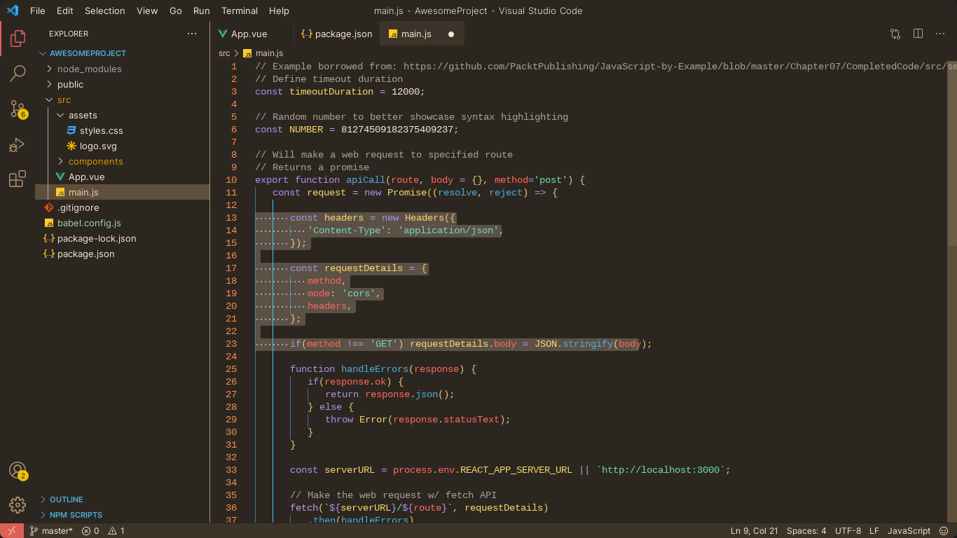This screenshot has height=538, width=957.
Task: Open editor more actions ellipsis
Action: (x=940, y=34)
